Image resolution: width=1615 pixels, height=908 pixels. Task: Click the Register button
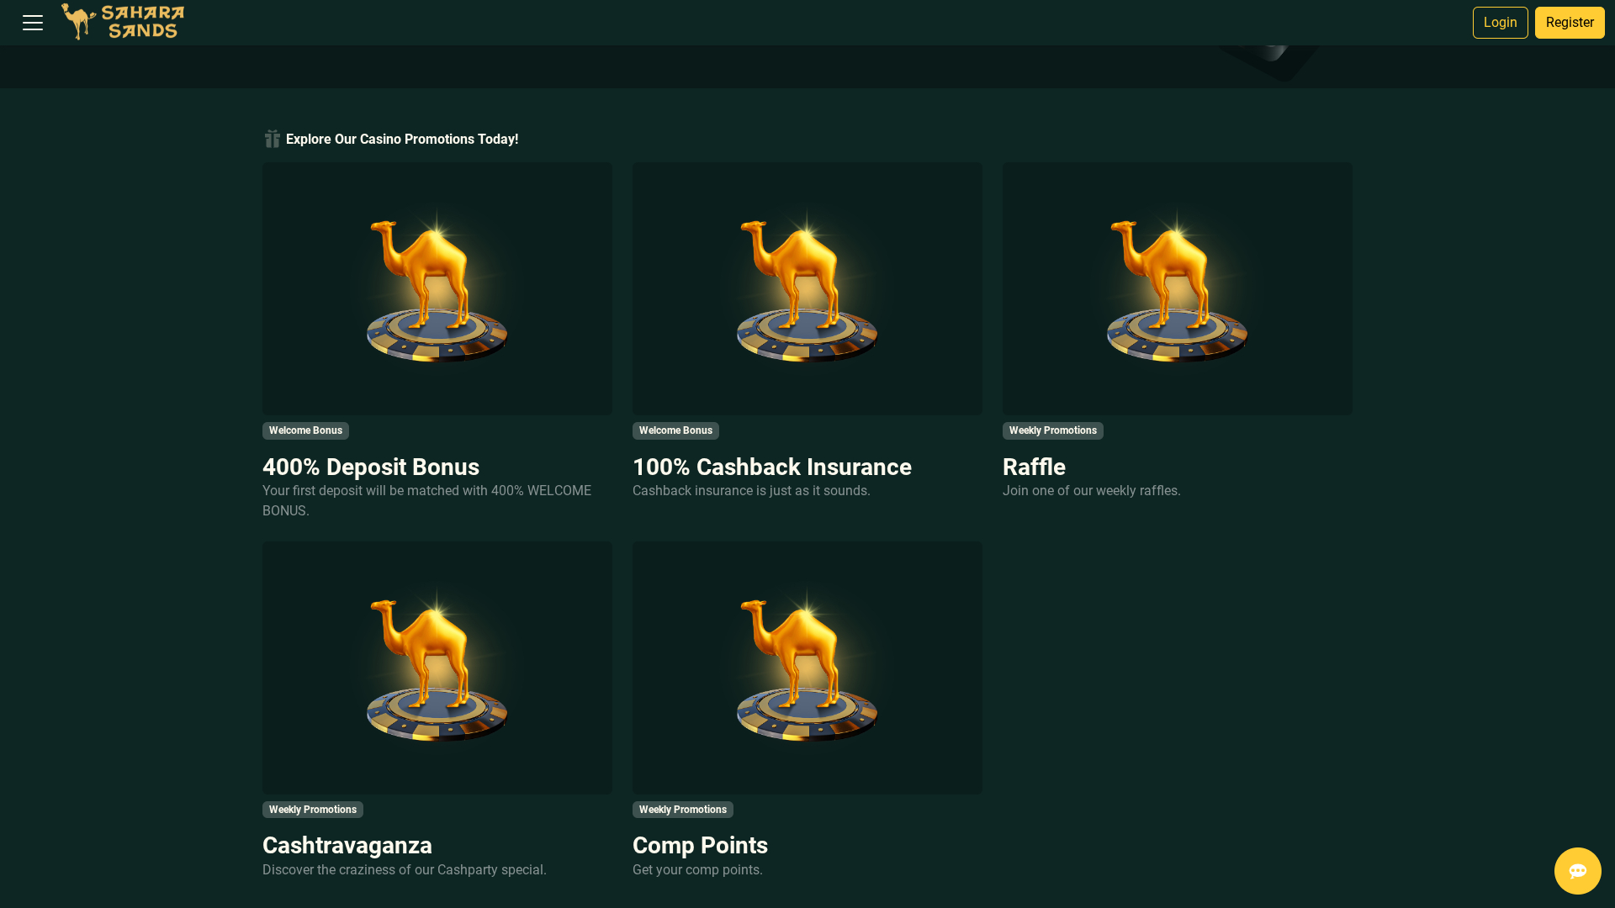[1569, 22]
